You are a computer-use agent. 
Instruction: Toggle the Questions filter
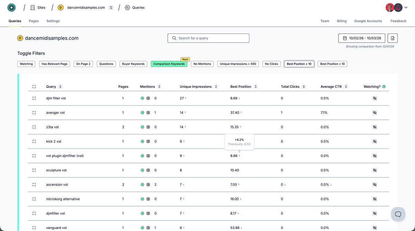106,64
